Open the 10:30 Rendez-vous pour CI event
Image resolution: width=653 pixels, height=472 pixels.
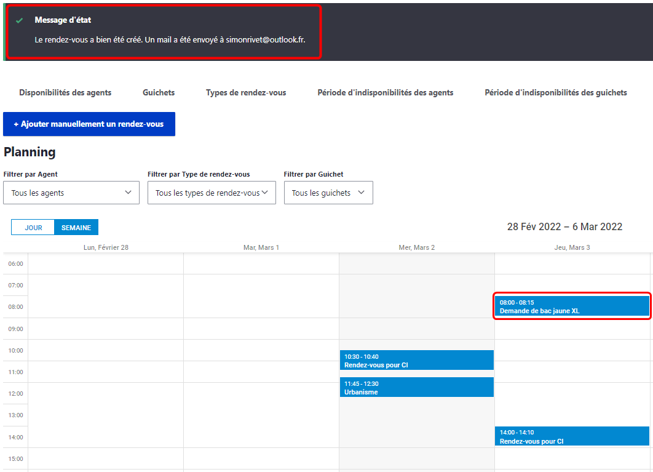[416, 361]
